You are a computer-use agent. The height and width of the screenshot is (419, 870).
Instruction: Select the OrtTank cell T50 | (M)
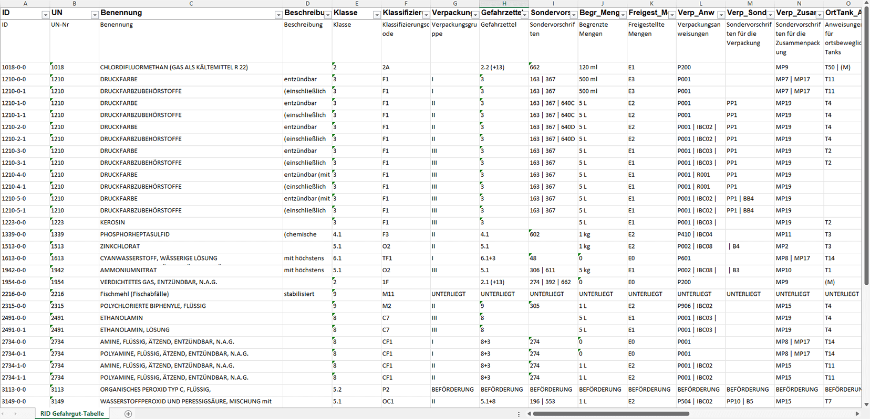click(x=843, y=67)
